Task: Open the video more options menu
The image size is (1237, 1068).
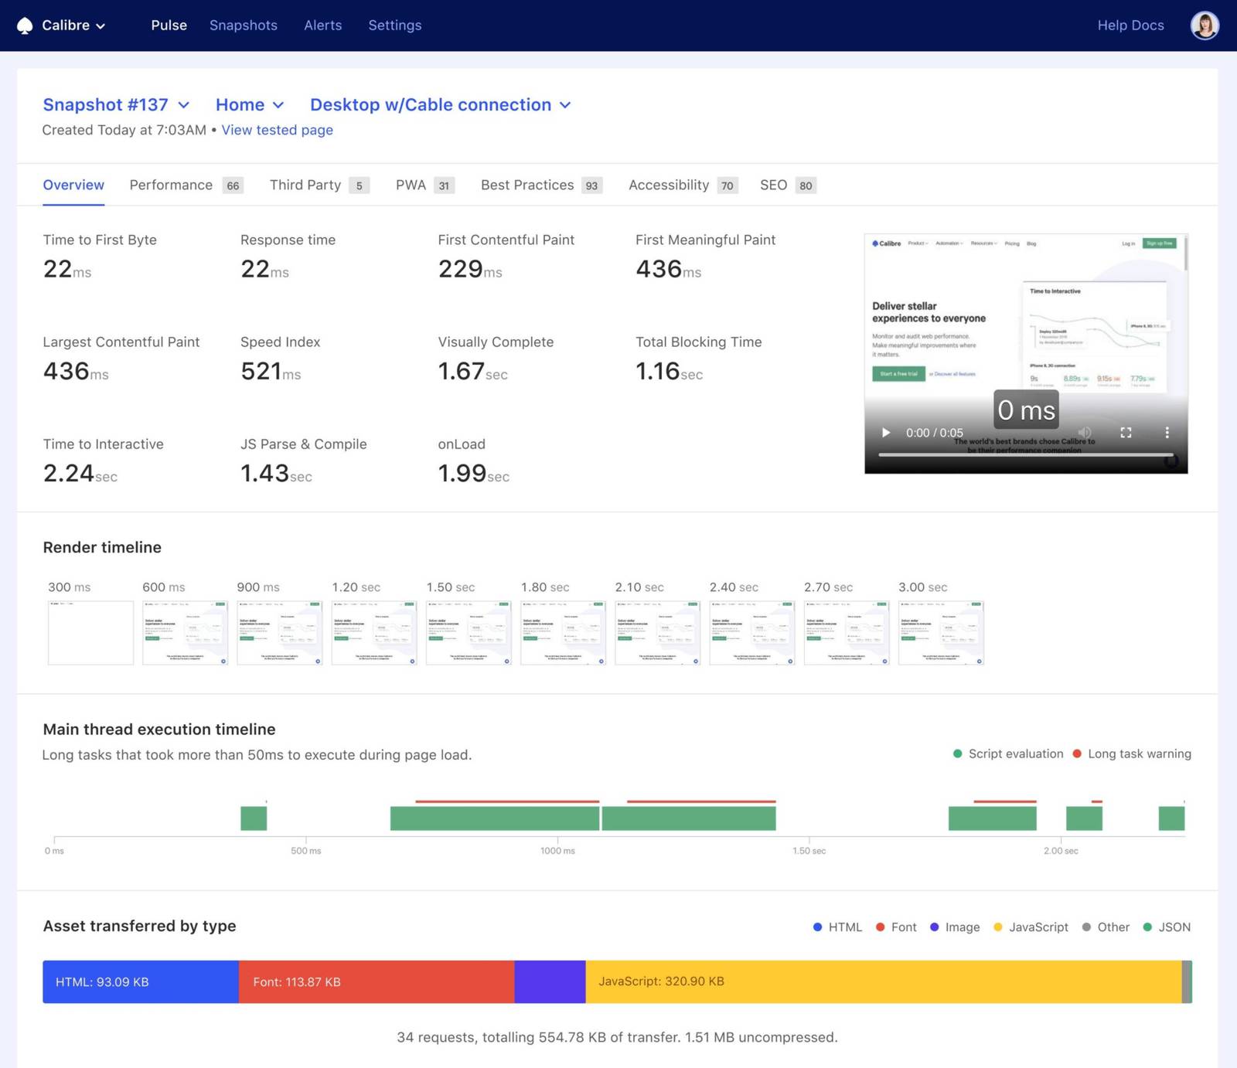Action: tap(1167, 433)
